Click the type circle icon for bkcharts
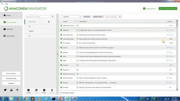 [x=77, y=87]
